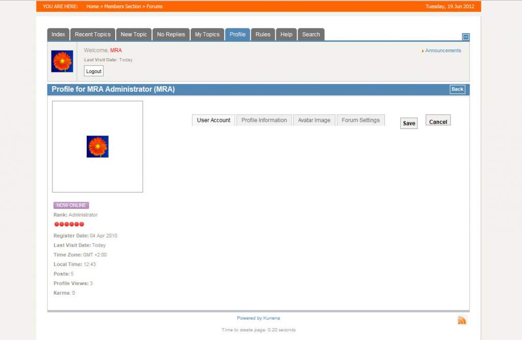Image resolution: width=522 pixels, height=340 pixels.
Task: Open the Avatar Image tab
Action: click(x=314, y=120)
